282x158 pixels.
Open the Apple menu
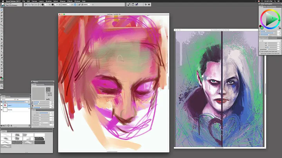[x=3, y=1]
